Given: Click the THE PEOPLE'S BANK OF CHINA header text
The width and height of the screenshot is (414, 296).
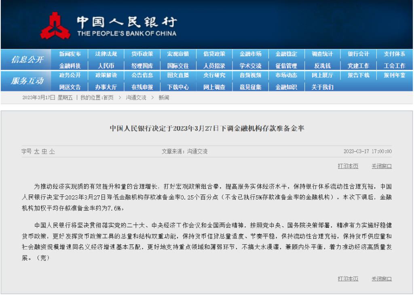Looking at the screenshot, I should pyautogui.click(x=127, y=34).
